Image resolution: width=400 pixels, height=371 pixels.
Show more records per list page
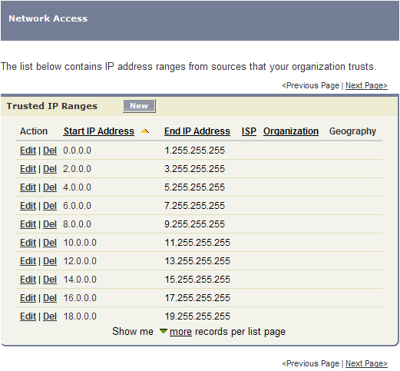[x=180, y=332]
